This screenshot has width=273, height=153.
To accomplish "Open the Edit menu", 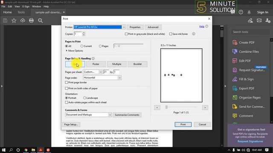I will coord(10,6).
